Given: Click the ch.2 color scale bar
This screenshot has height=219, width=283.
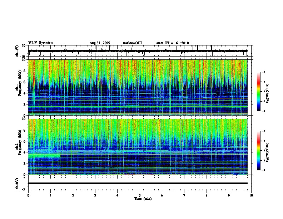Looking at the screenshot, I should [259, 151].
